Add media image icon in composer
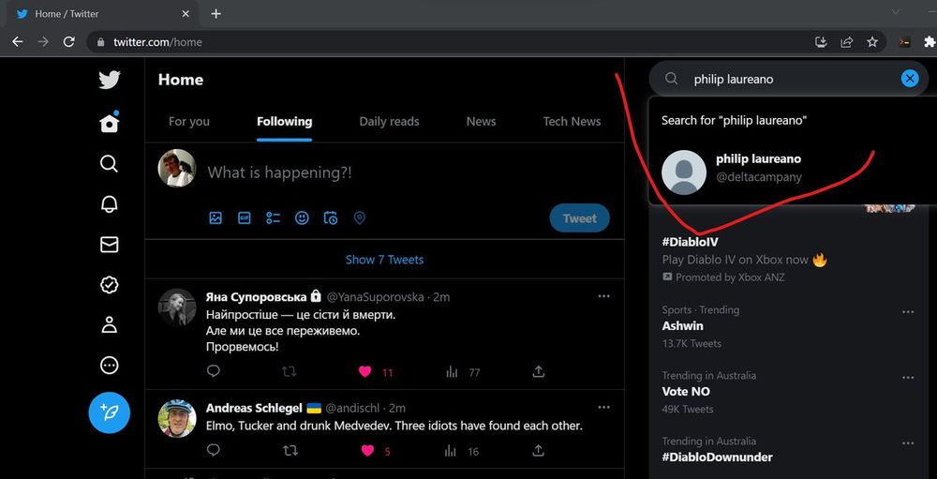The height and width of the screenshot is (479, 937). tap(216, 218)
